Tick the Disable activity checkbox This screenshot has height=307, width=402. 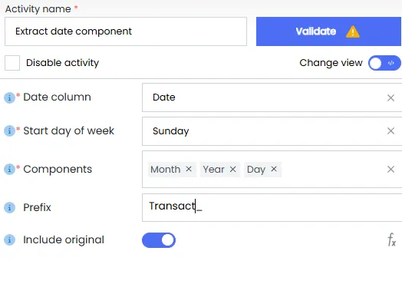coord(12,63)
